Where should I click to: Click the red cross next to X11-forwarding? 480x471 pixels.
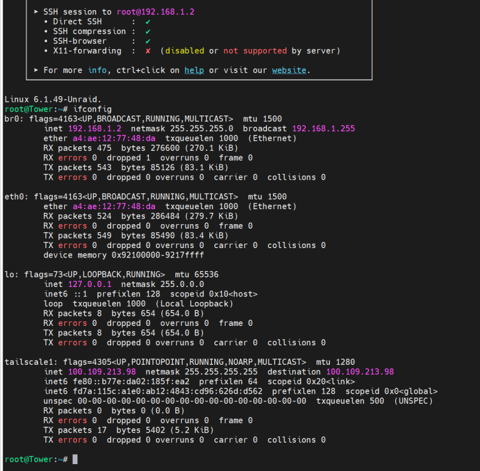point(148,51)
